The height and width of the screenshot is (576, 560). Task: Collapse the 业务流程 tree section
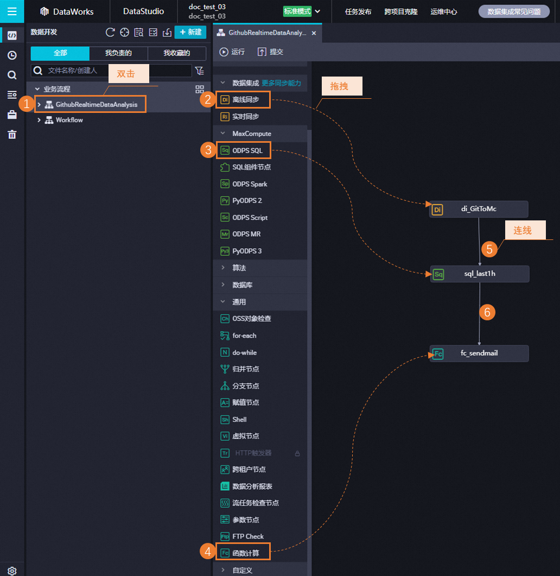coord(37,89)
